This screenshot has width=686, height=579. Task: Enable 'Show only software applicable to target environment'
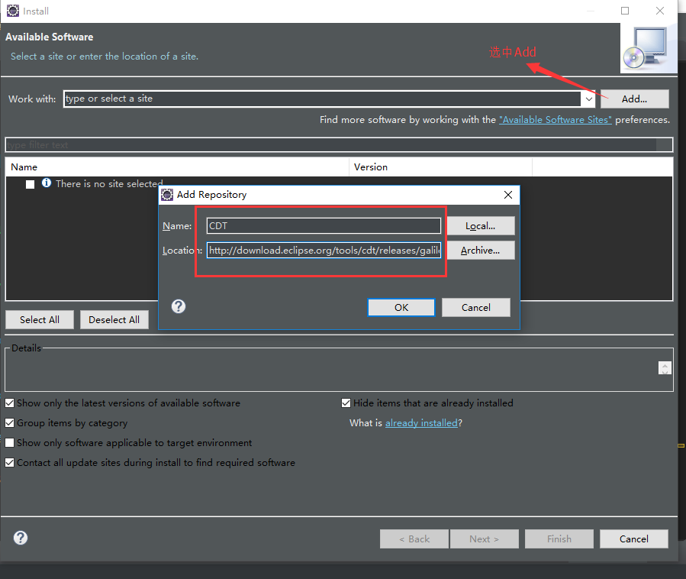coord(10,443)
